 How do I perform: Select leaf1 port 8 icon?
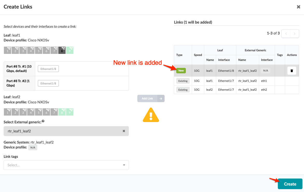coord(62,50)
